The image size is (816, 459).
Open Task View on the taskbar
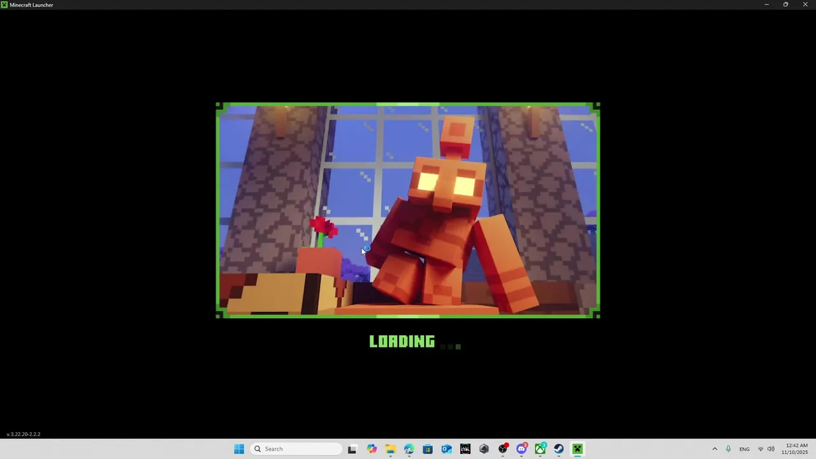click(352, 449)
